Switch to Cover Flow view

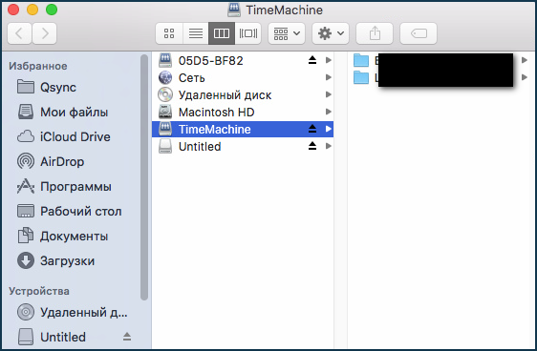point(248,33)
